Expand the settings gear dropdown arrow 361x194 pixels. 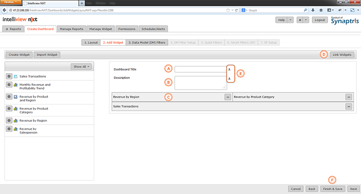pyautogui.click(x=306, y=20)
